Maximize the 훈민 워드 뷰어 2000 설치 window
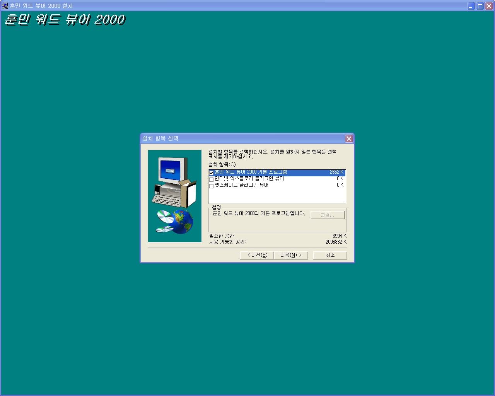 click(480, 6)
